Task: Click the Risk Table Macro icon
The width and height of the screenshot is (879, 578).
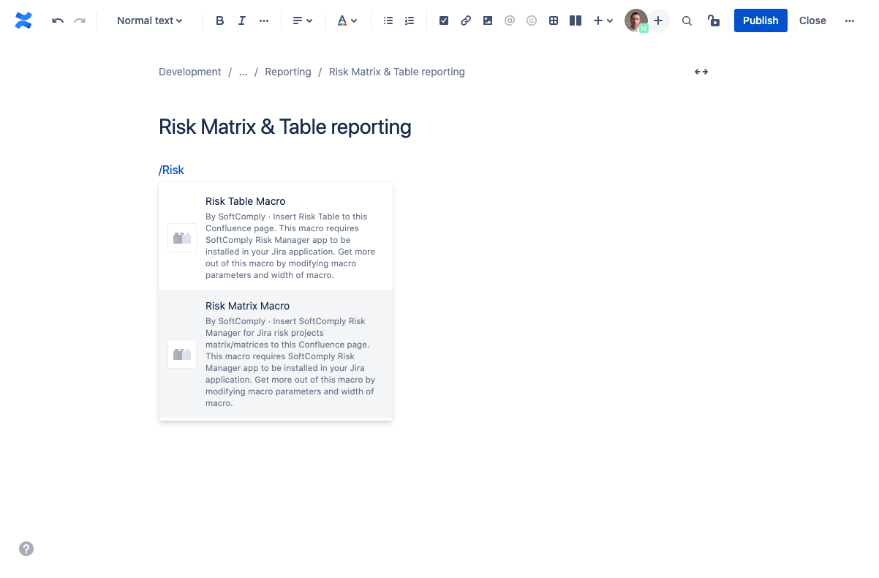Action: [x=182, y=238]
